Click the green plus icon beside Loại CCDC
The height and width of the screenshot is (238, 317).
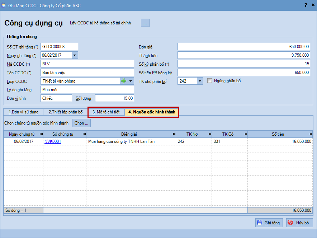point(124,81)
